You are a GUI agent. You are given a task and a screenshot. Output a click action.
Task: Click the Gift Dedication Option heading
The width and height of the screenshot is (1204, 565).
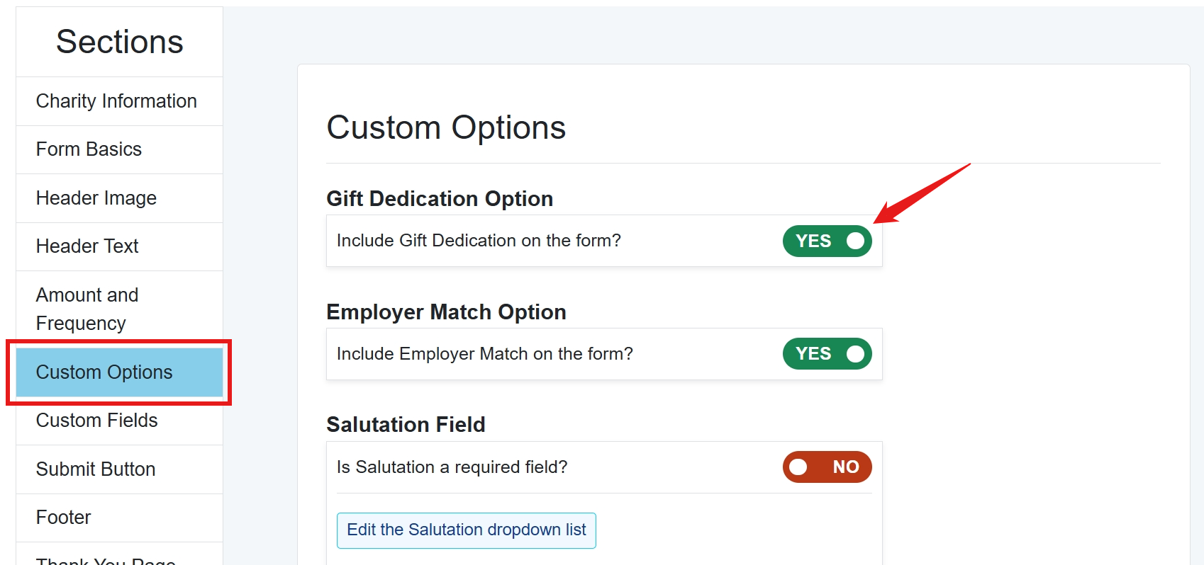tap(439, 199)
